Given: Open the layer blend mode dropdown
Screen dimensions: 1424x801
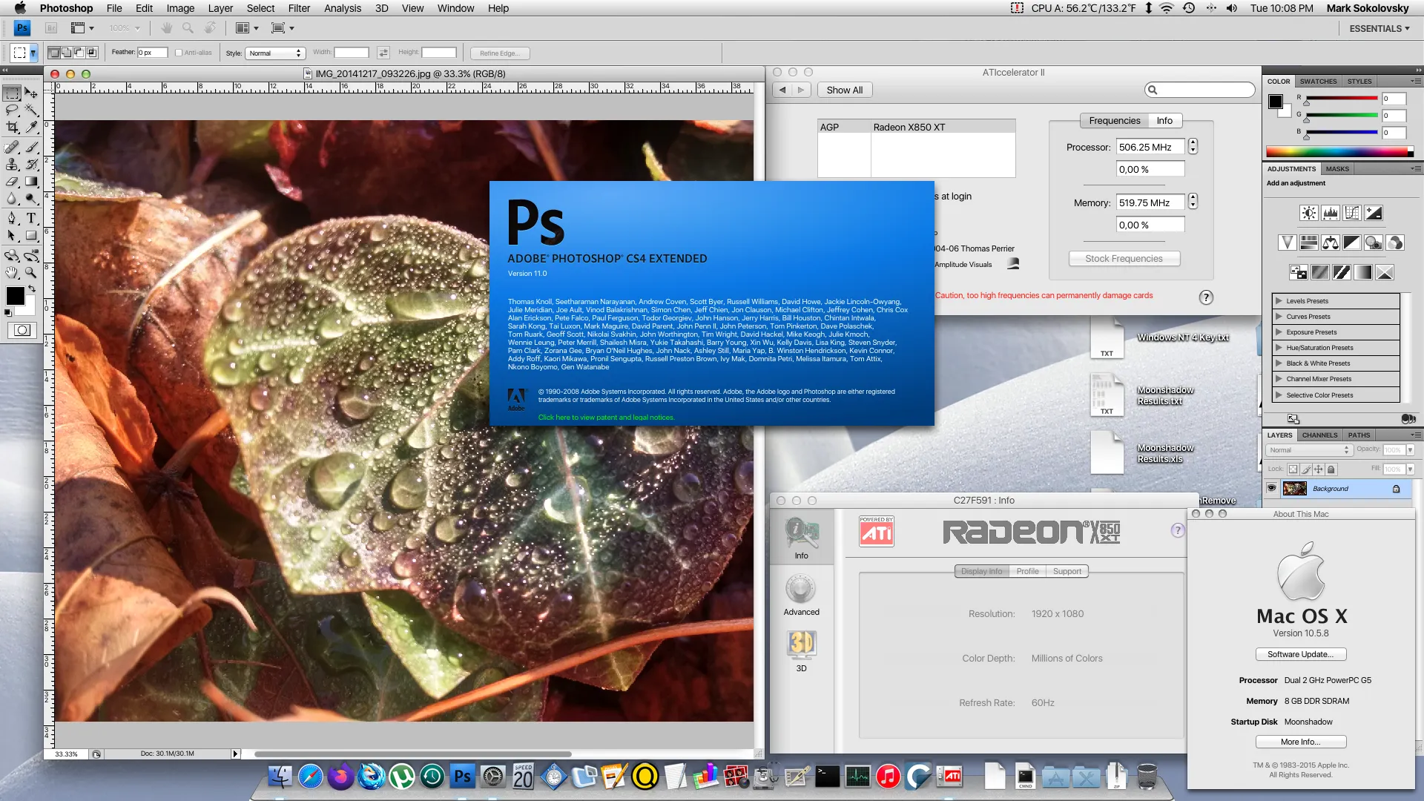Looking at the screenshot, I should [x=1309, y=449].
